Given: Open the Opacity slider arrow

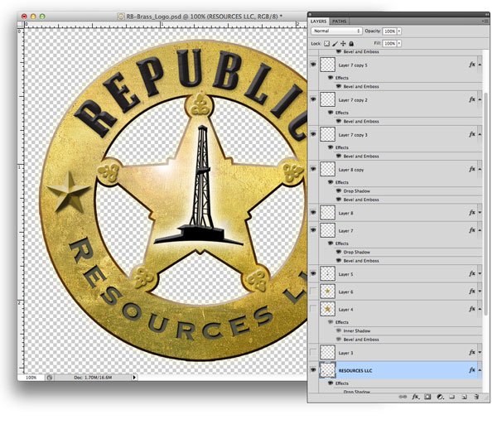Looking at the screenshot, I should pyautogui.click(x=399, y=31).
